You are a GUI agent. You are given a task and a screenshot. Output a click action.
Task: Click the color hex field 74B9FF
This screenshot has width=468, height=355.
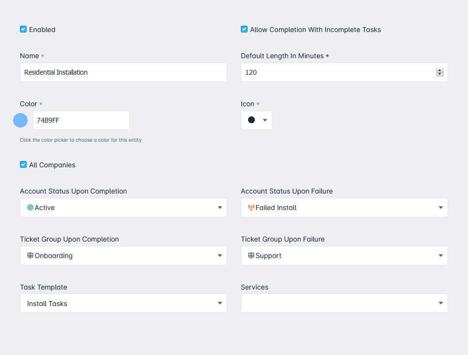tap(81, 120)
